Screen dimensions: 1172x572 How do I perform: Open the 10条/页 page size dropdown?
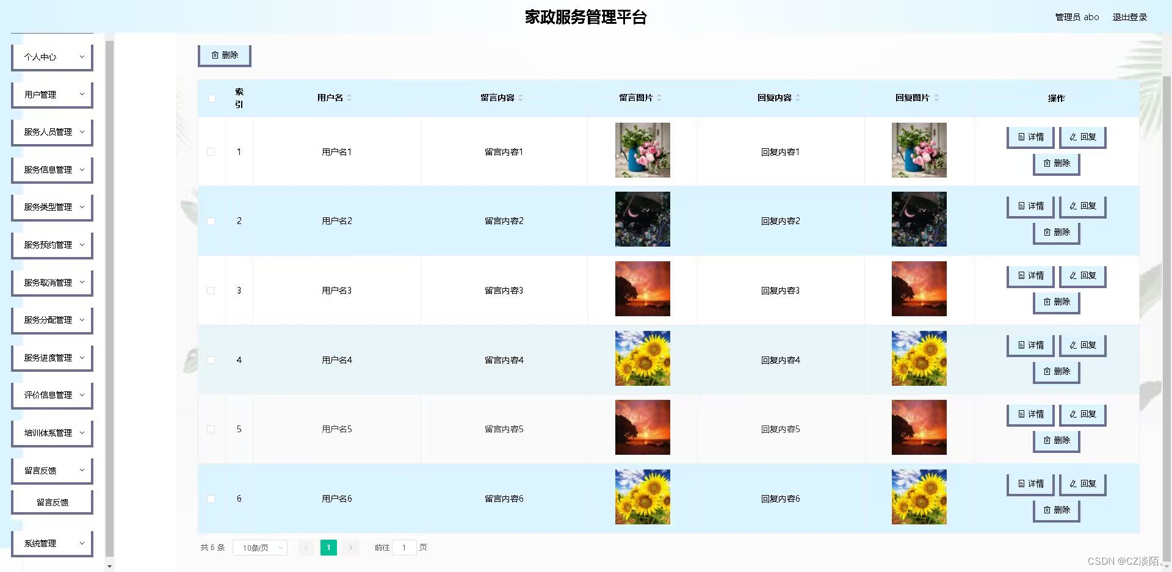(x=260, y=548)
